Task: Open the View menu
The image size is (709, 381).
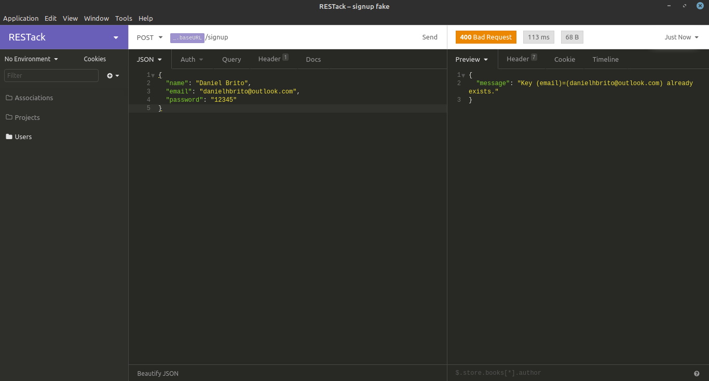Action: (70, 18)
